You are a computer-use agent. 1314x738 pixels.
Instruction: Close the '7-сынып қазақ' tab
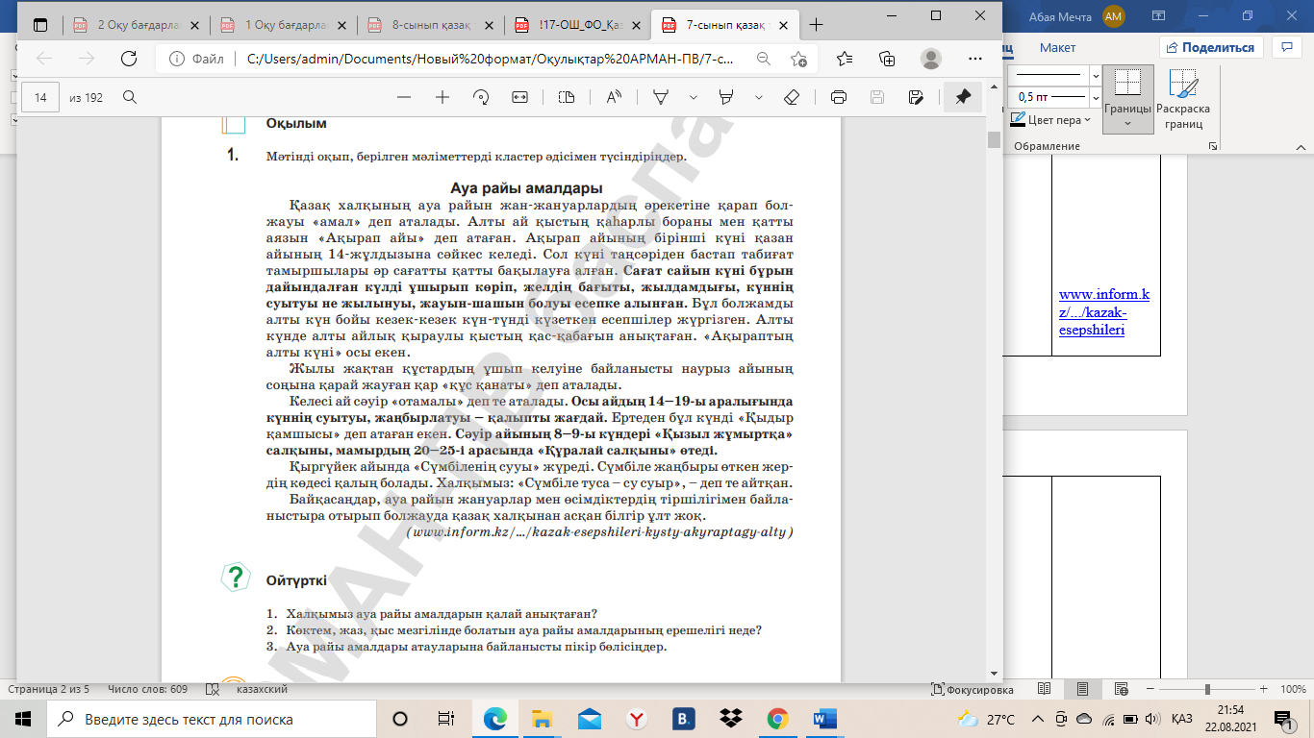781,25
